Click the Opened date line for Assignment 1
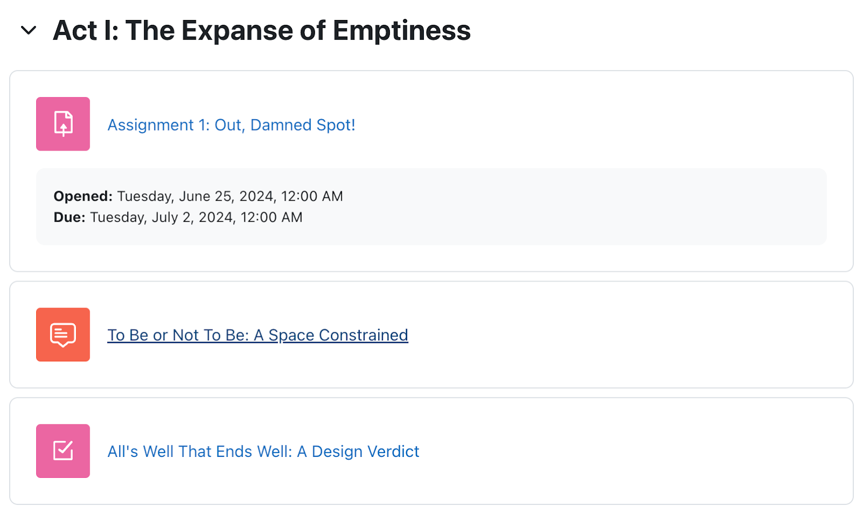863x513 pixels. coord(198,196)
